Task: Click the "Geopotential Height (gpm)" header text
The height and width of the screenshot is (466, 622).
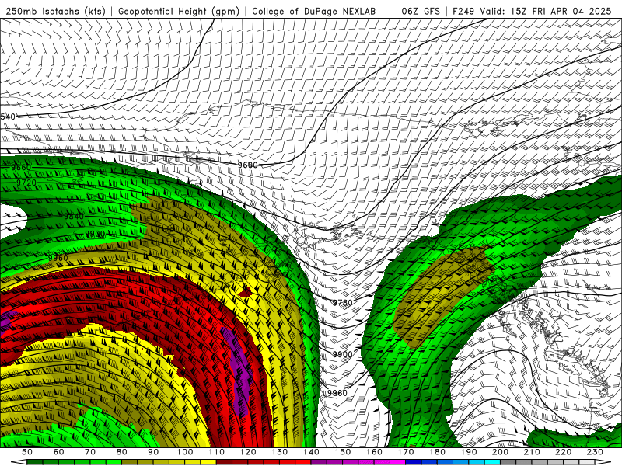Action: pyautogui.click(x=179, y=11)
